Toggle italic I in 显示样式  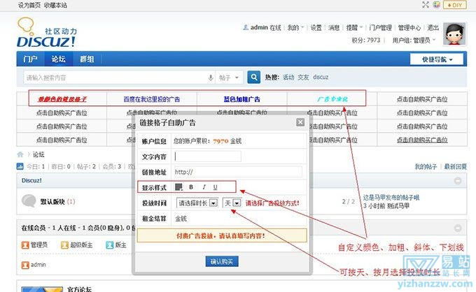tap(204, 187)
